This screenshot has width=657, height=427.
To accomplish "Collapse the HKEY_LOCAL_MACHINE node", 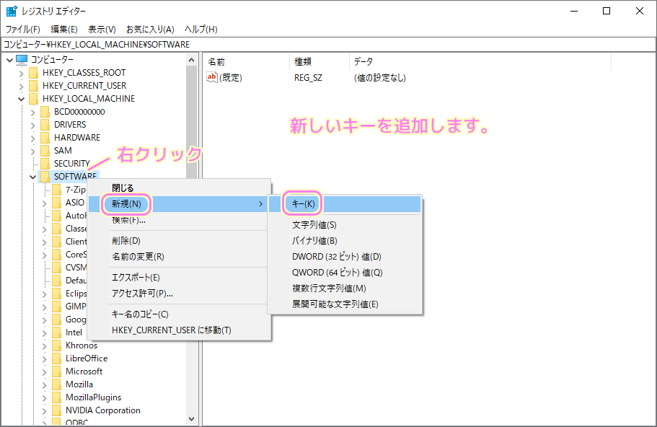I will point(21,98).
